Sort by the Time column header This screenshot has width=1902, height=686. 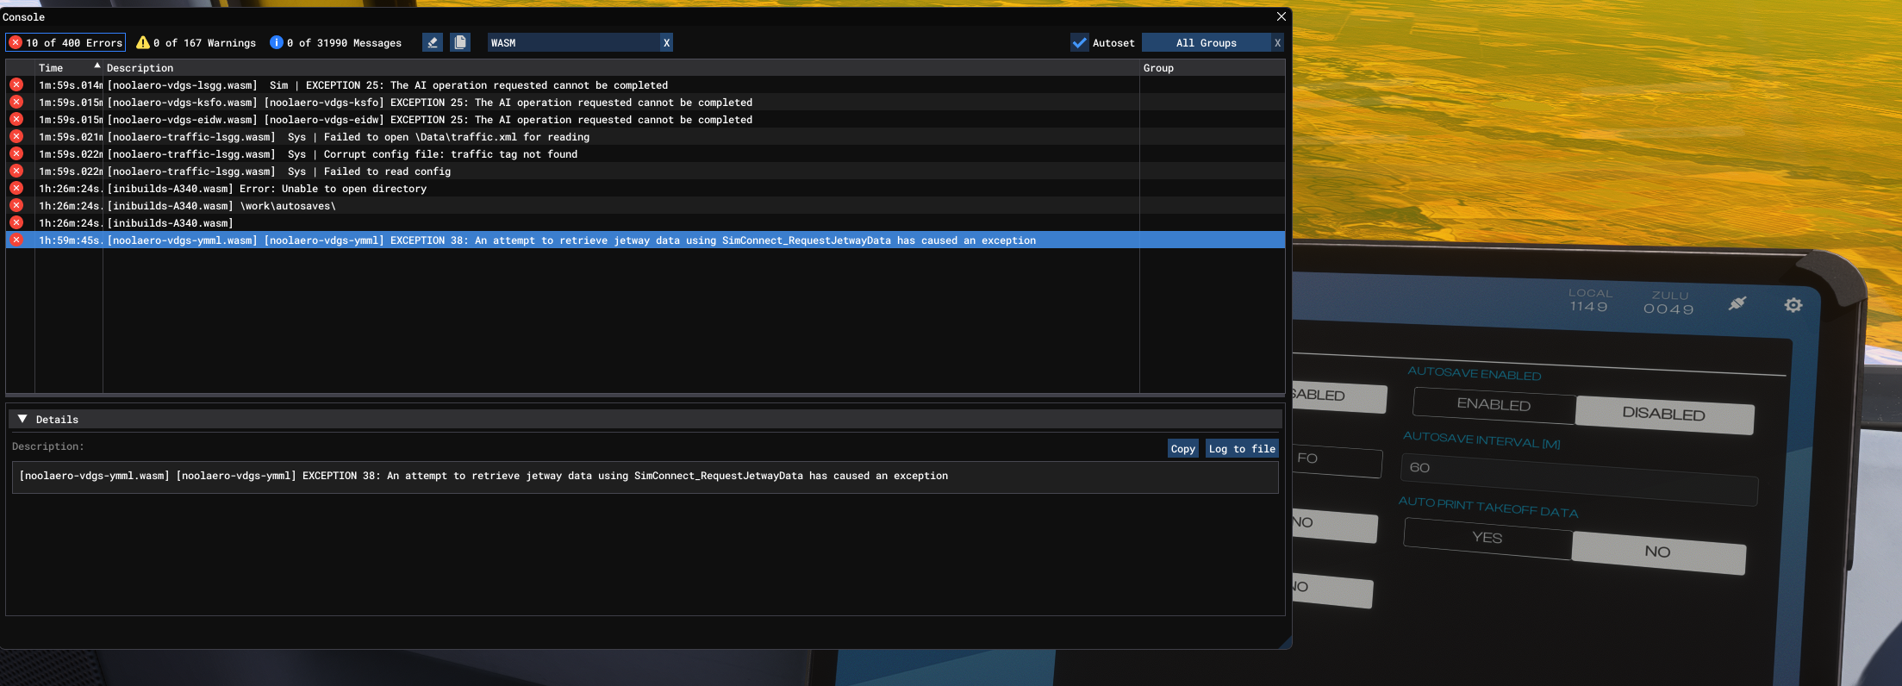pos(51,67)
